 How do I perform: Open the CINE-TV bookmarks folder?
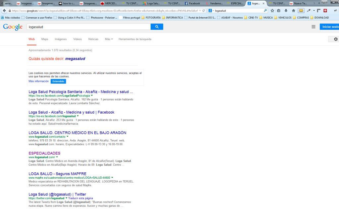251,18
